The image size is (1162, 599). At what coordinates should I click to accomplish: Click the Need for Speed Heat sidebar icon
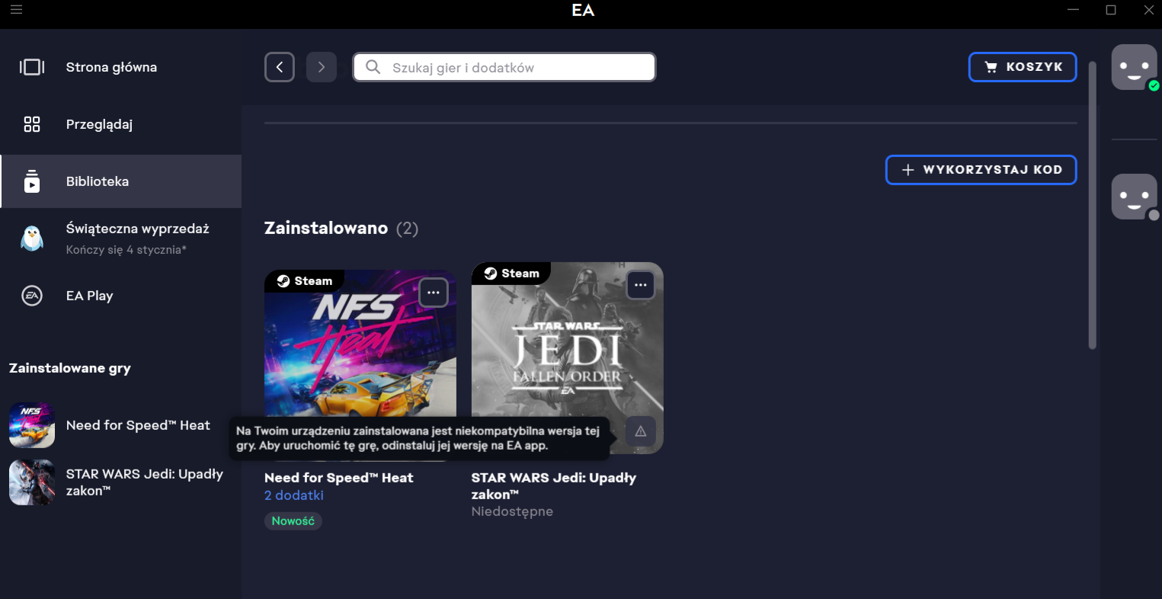pos(32,425)
